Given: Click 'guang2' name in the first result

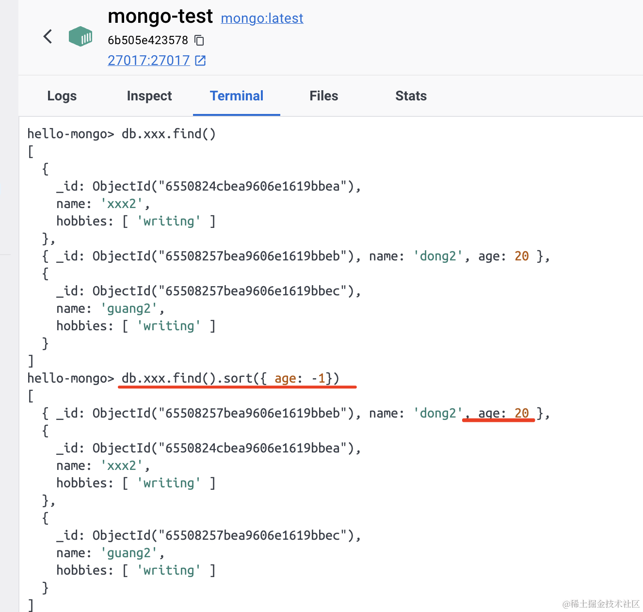Looking at the screenshot, I should click(129, 308).
